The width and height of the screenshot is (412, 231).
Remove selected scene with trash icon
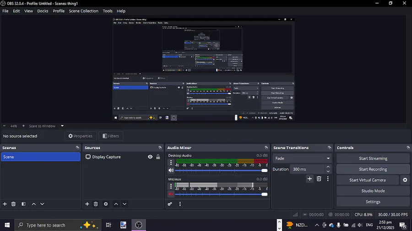pos(13,204)
